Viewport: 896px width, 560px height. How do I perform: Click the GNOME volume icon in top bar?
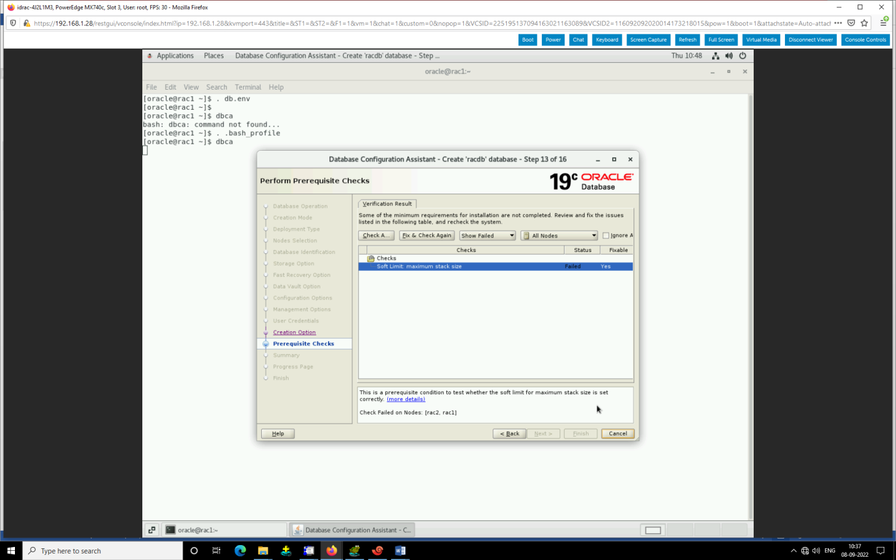click(x=729, y=56)
